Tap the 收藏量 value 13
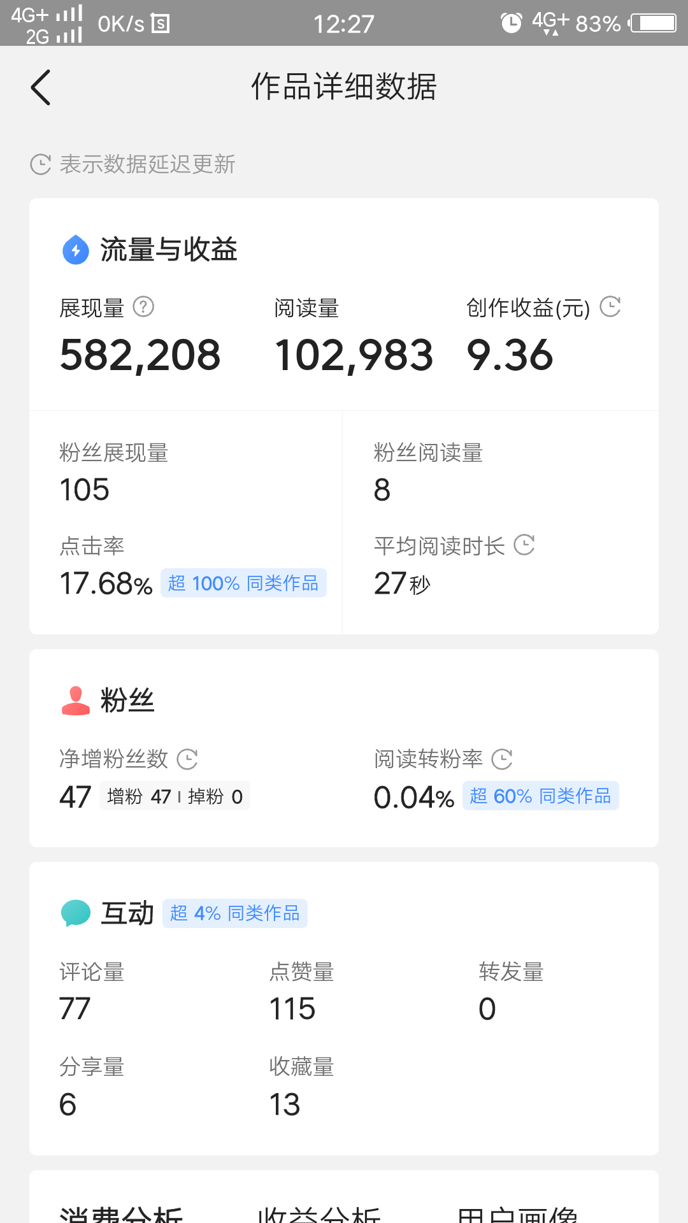Screen dimensions: 688x1223 285,1105
